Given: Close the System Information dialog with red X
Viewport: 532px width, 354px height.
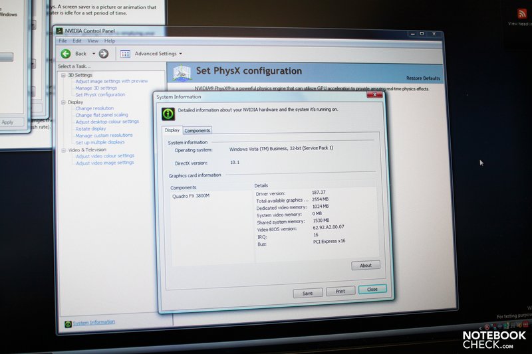Looking at the screenshot, I should point(374,95).
